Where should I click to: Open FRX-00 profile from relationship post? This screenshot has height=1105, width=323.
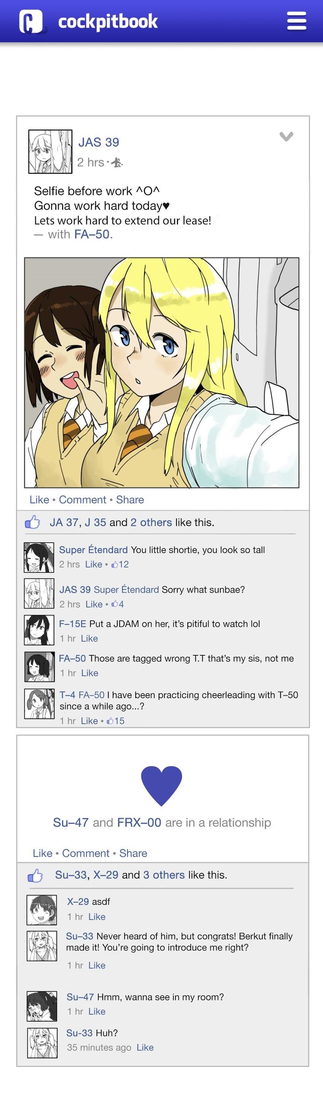click(139, 822)
